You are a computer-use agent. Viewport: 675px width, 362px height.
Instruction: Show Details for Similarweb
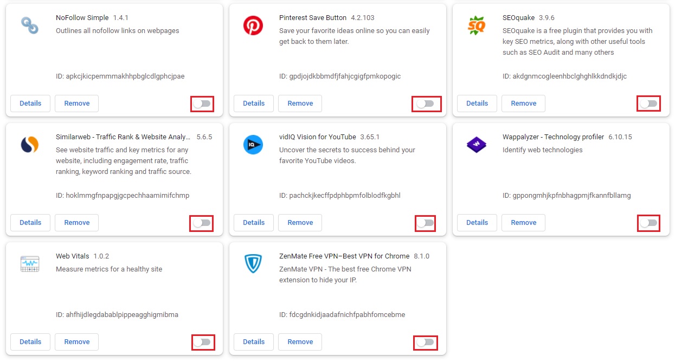(x=30, y=223)
